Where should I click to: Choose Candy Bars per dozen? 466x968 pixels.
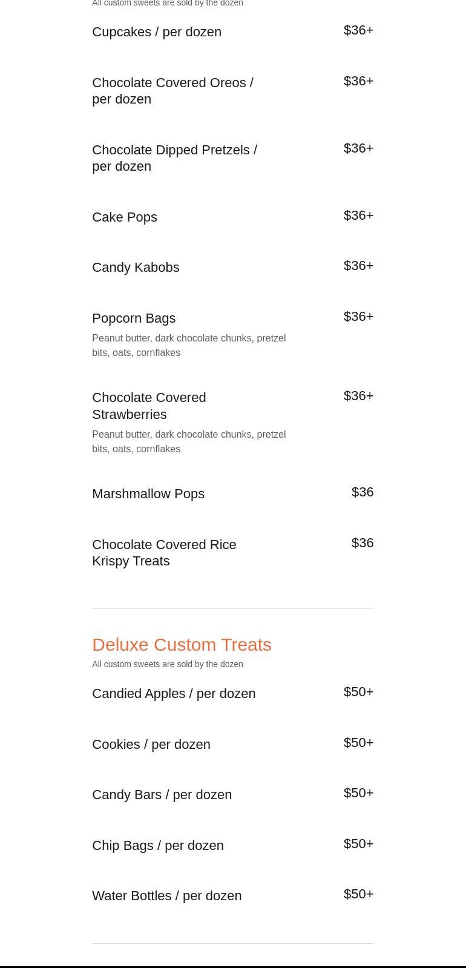162,795
